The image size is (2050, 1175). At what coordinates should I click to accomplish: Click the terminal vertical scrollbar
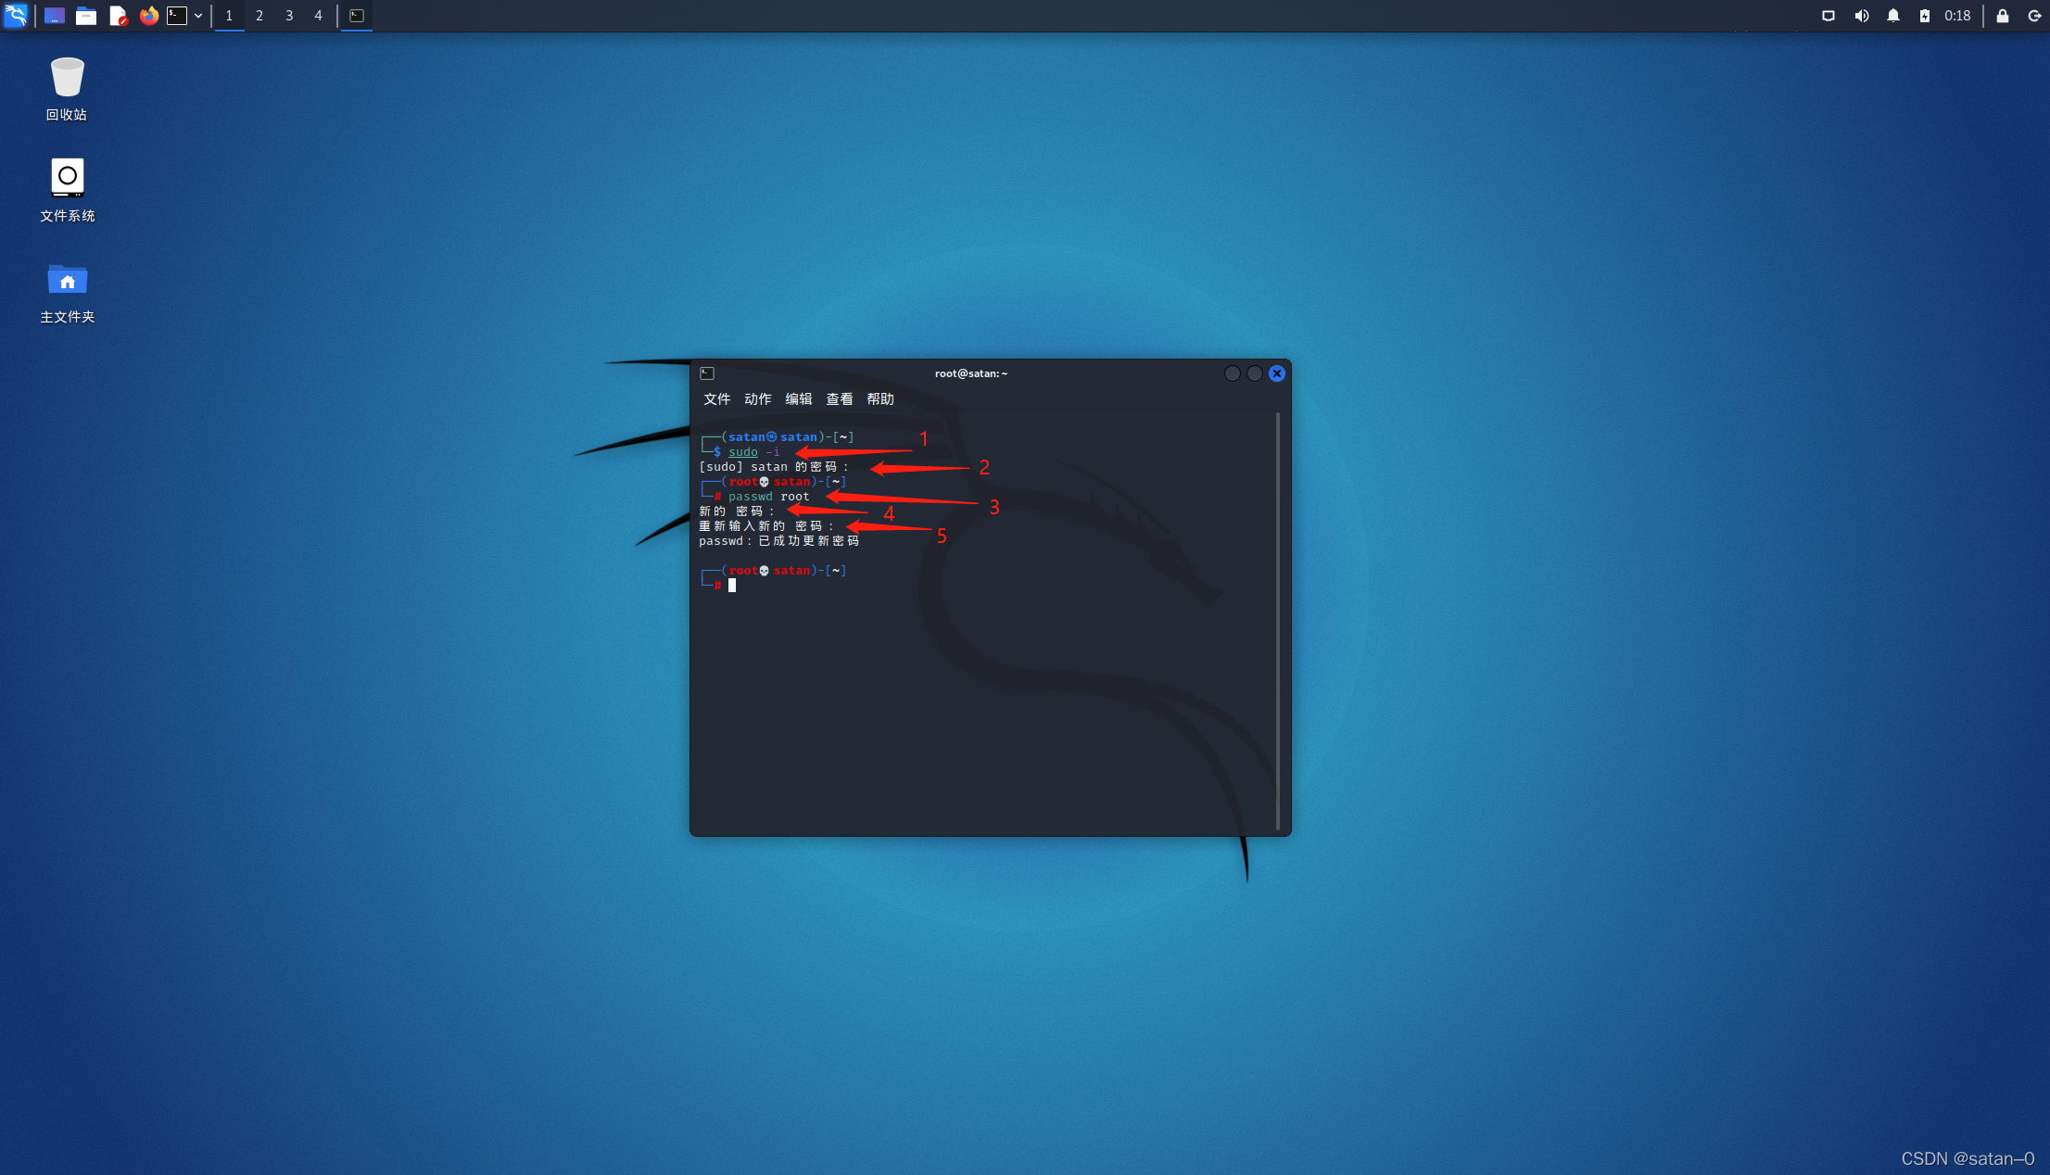1277,621
